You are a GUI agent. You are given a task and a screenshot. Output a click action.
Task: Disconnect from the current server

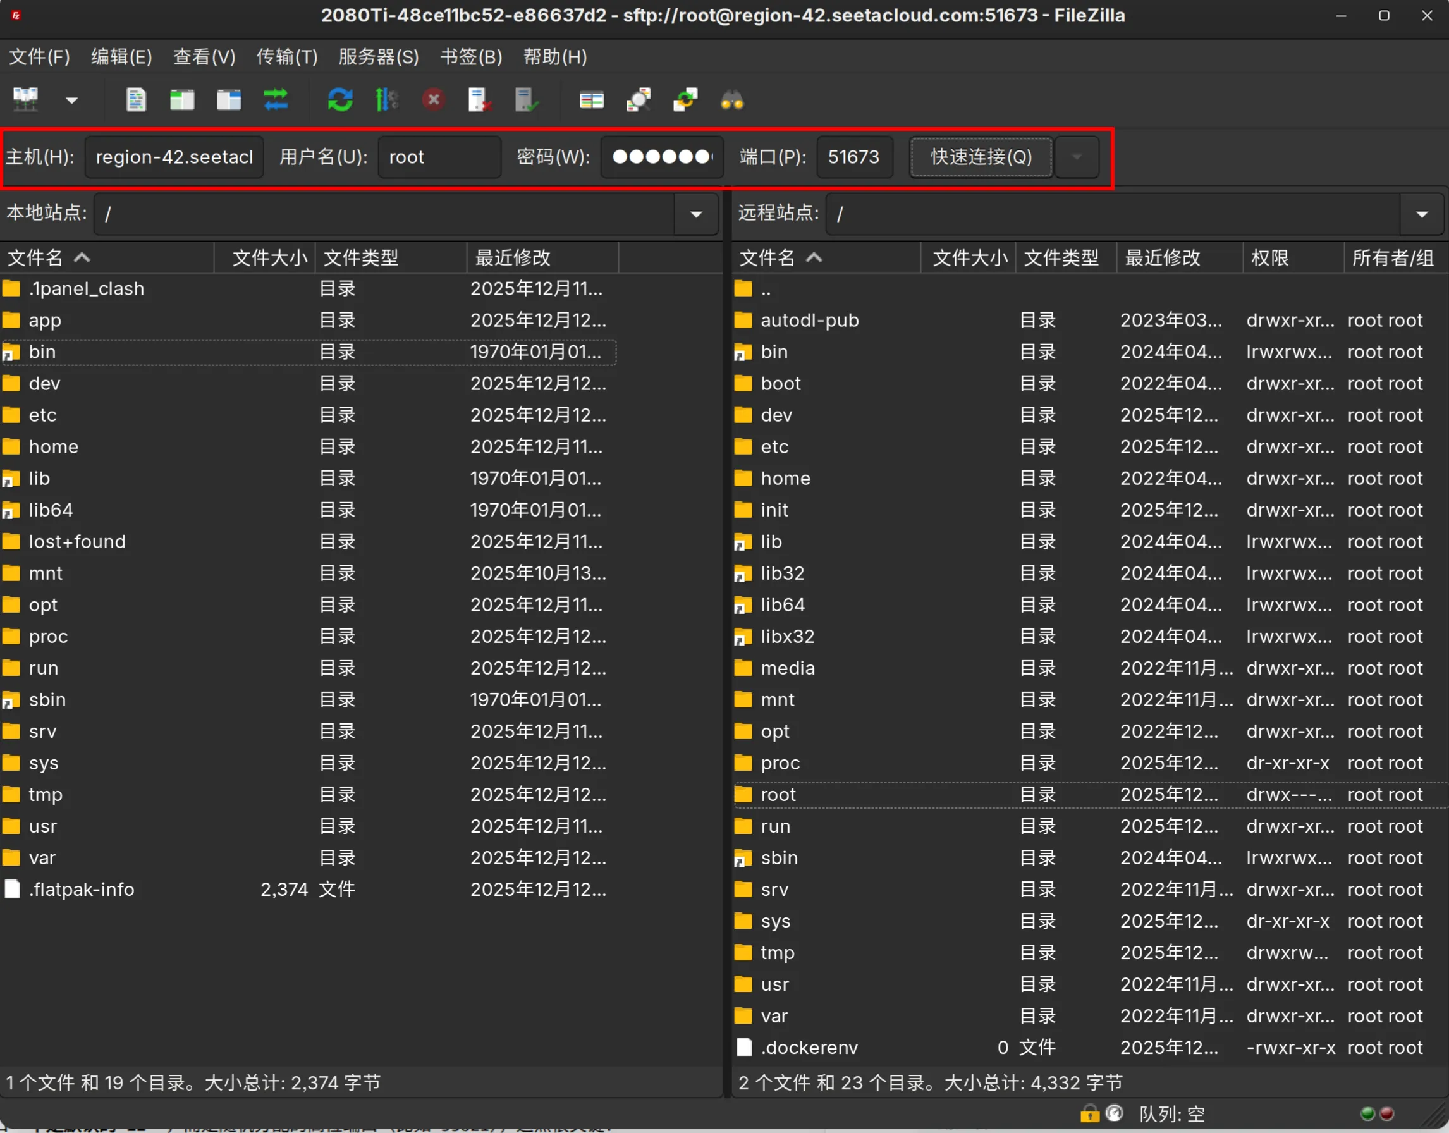[479, 99]
